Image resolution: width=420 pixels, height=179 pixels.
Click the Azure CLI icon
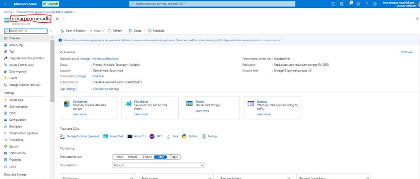click(x=130, y=136)
